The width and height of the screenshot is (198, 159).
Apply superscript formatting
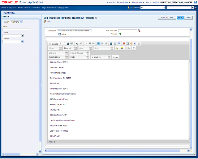[80, 43]
